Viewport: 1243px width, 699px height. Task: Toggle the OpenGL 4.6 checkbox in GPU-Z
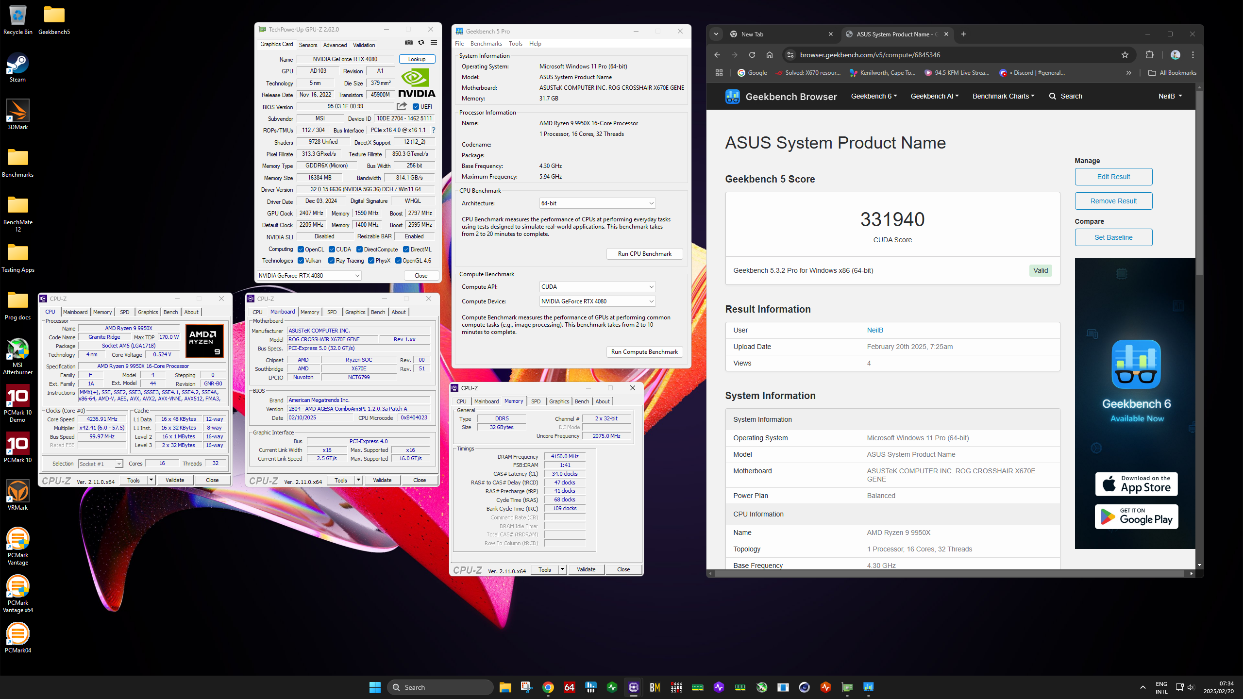tap(398, 261)
